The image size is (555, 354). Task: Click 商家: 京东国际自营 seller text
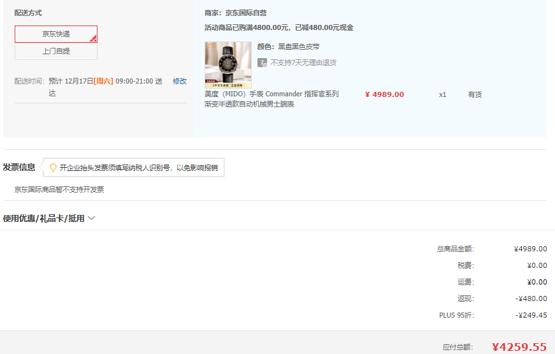tap(235, 13)
